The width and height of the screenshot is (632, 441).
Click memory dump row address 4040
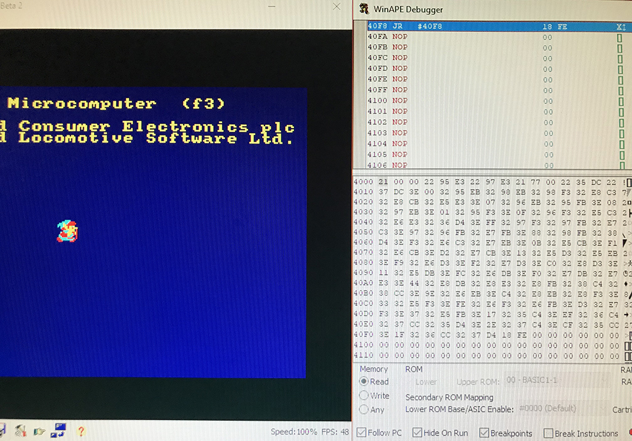tap(363, 222)
